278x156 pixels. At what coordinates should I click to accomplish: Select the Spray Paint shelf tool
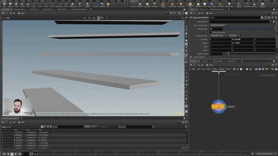pos(73,5)
